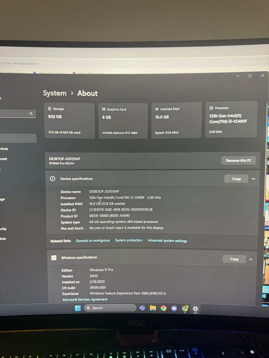Click the Windows logo in Windows specifications

[x=54, y=258]
